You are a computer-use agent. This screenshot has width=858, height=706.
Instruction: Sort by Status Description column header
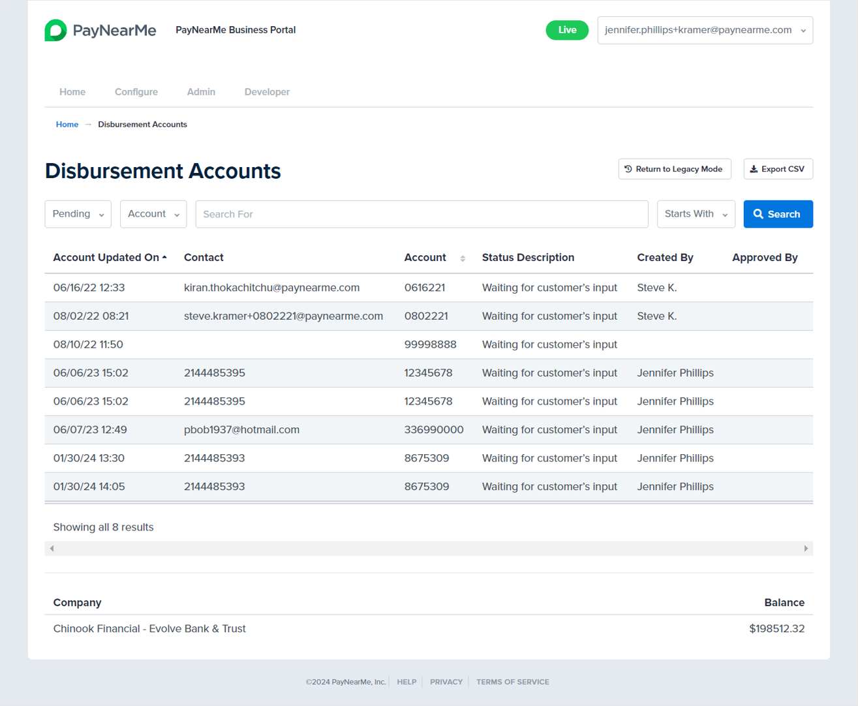528,258
